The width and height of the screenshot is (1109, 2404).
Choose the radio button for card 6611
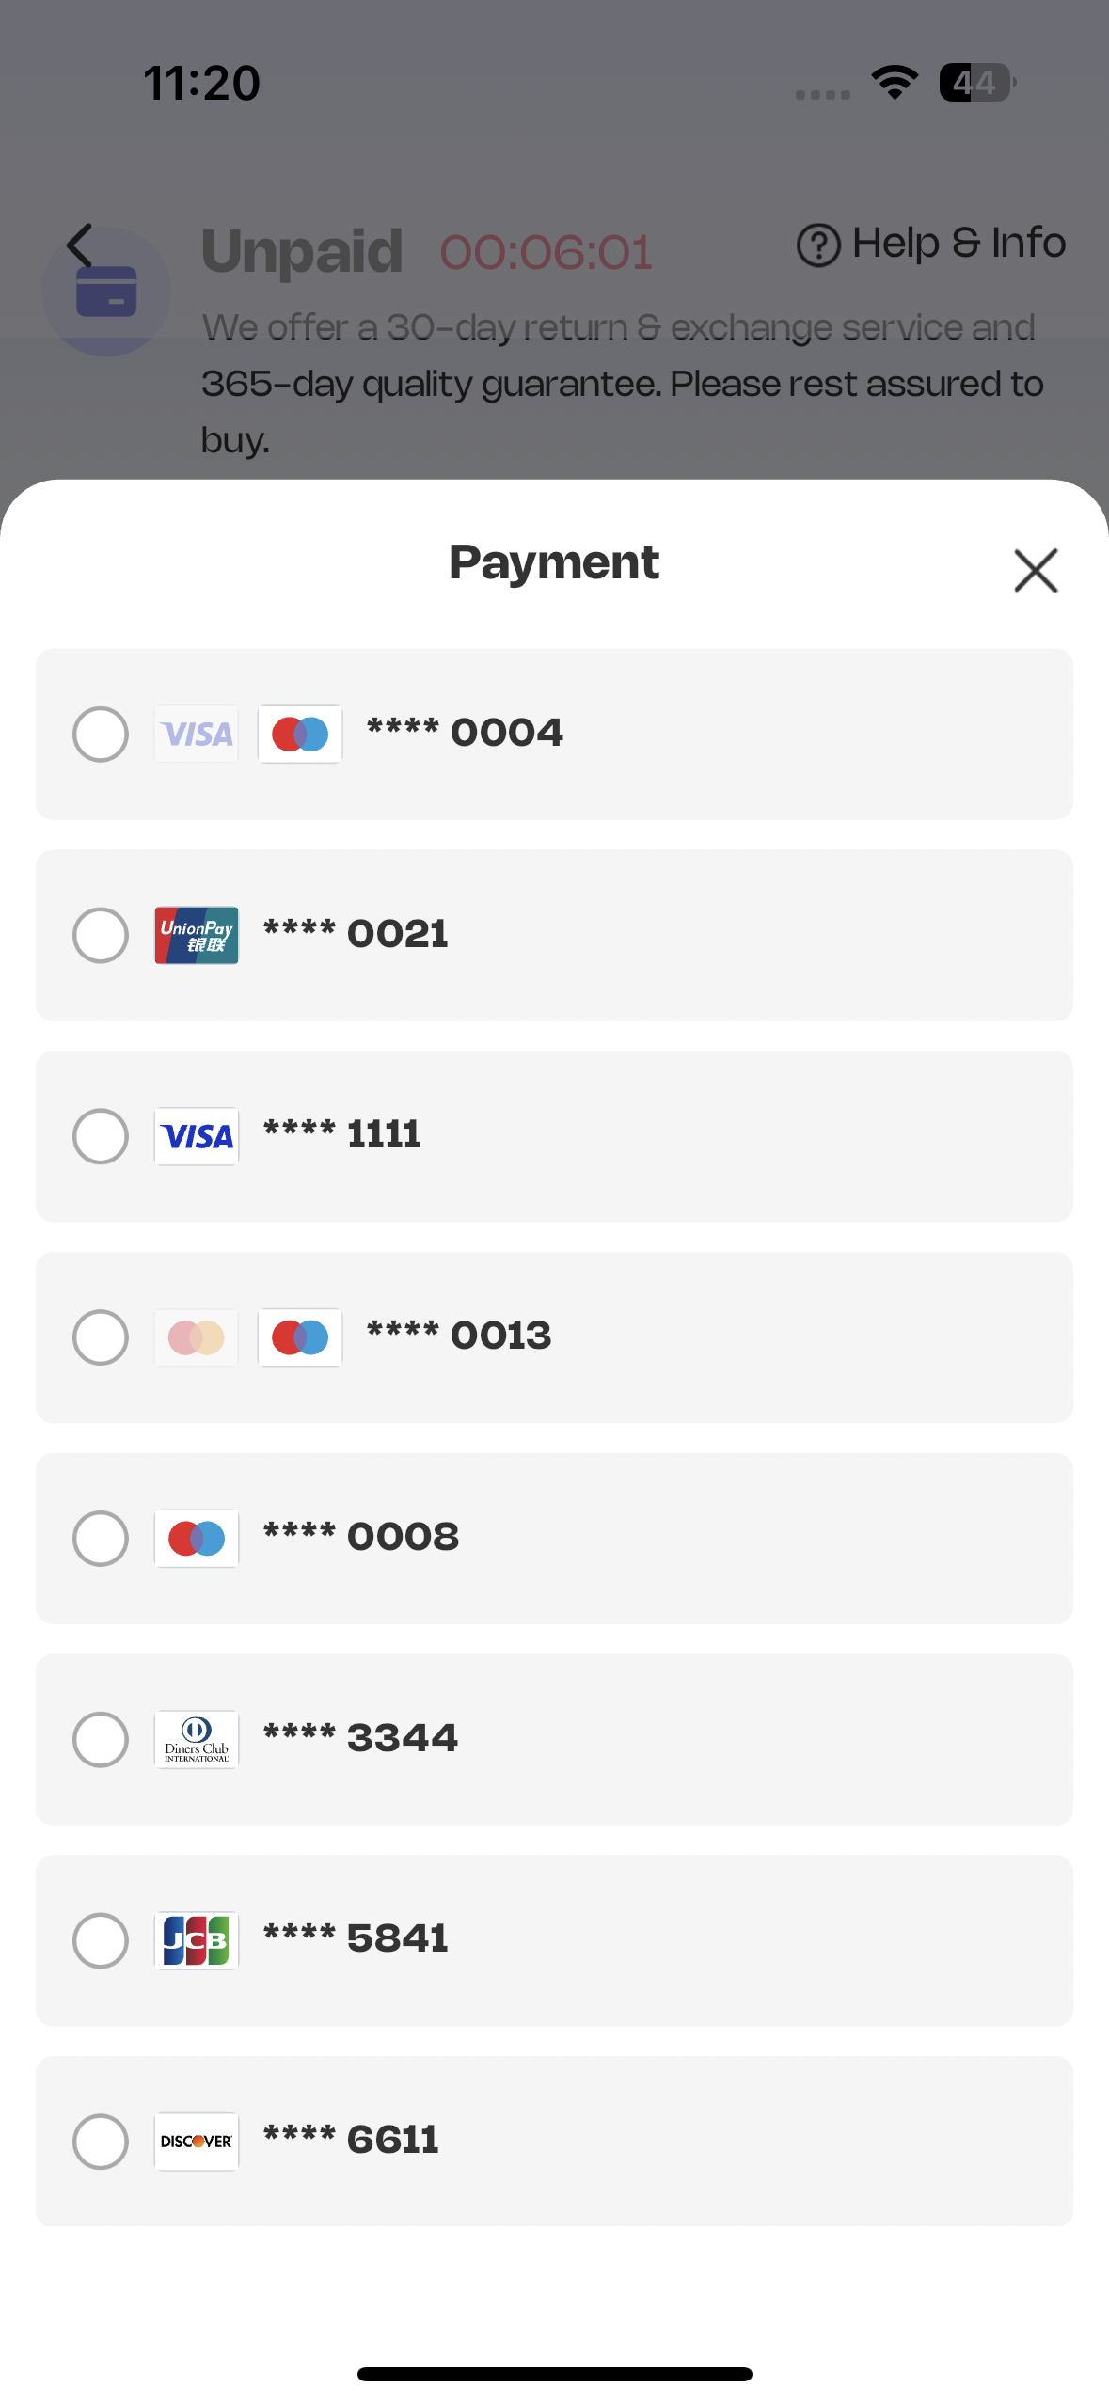pos(101,2142)
